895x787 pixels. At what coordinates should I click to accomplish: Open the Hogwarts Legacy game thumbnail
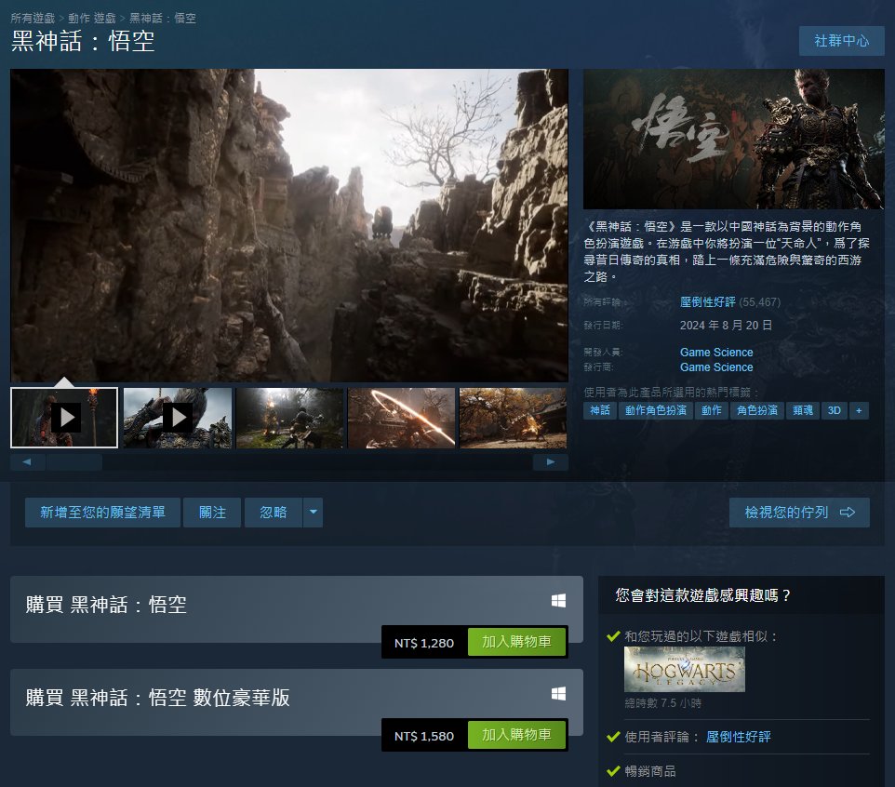[685, 669]
